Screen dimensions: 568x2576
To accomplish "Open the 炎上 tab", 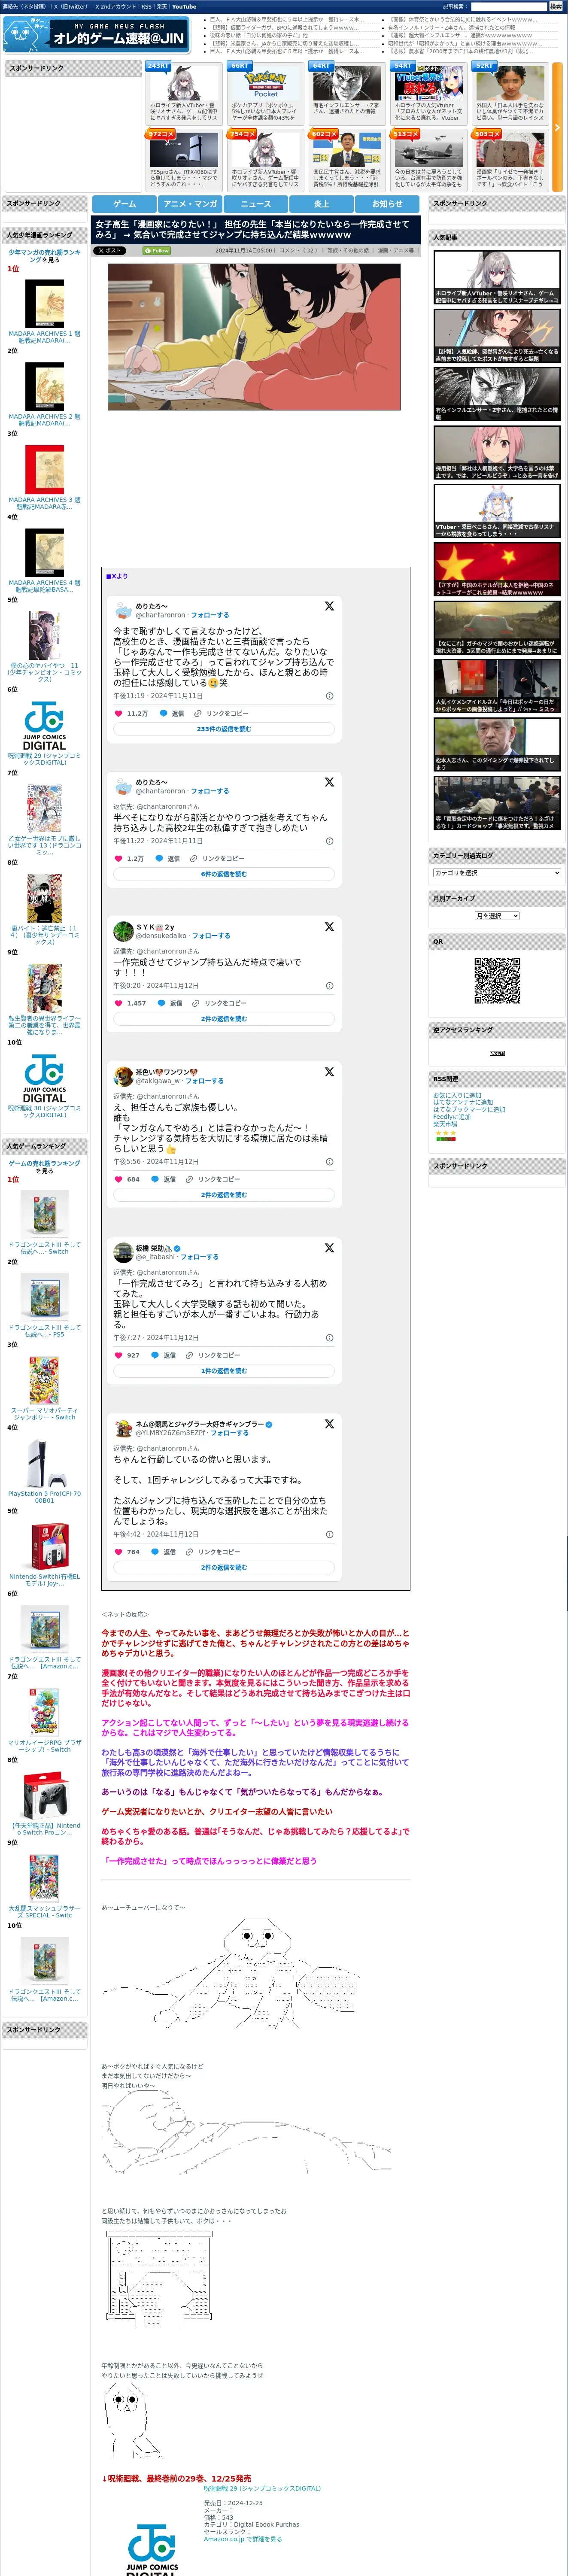I will [321, 204].
